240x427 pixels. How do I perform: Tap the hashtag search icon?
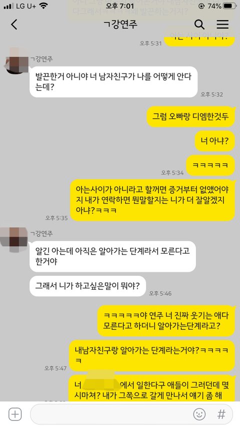tap(221, 414)
